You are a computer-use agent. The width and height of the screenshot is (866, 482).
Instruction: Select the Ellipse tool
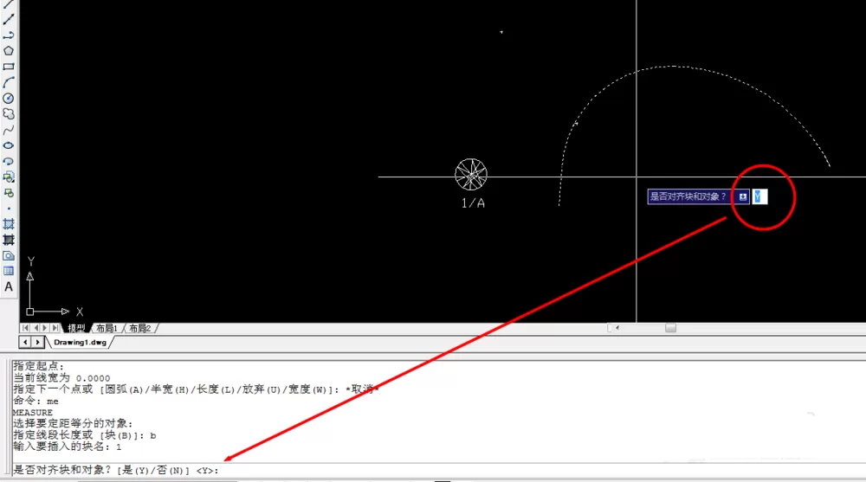point(9,145)
